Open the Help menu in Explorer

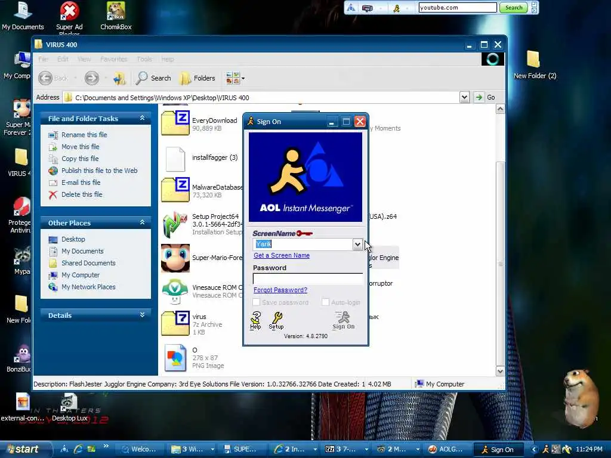[x=168, y=59]
